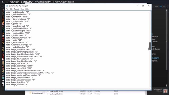
Task: Click the line seta image_cacheMegs "1024"
Action: coord(19,66)
